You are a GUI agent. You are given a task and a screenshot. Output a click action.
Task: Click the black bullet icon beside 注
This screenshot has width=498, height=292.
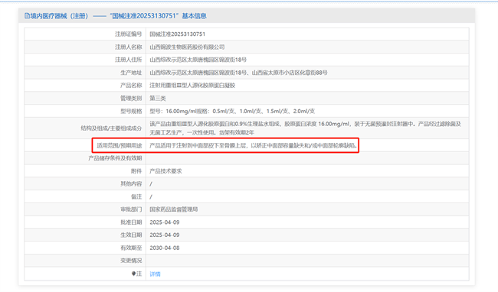pos(134,274)
